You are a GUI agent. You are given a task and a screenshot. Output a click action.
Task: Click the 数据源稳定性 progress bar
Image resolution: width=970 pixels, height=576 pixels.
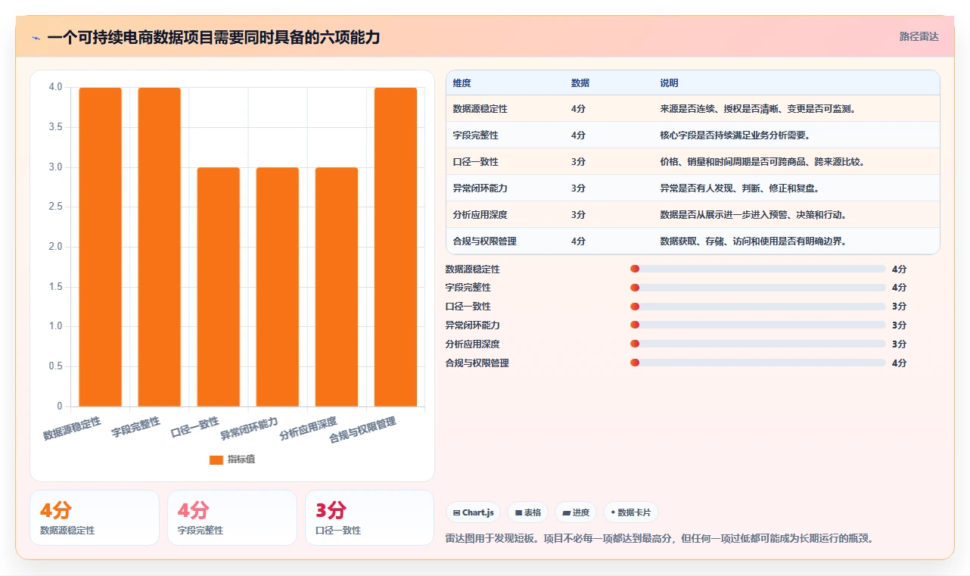pos(757,269)
